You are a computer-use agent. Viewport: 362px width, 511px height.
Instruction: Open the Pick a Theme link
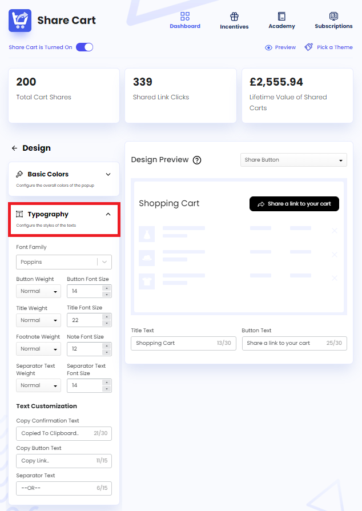(333, 48)
